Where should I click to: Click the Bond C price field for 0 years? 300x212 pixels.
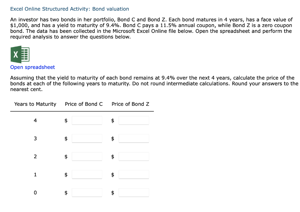click(x=87, y=192)
